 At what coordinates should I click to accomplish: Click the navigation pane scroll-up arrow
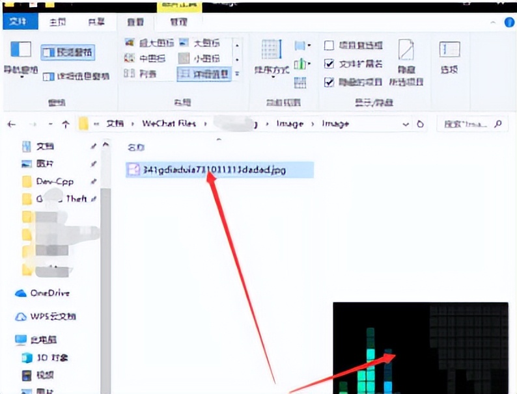point(106,144)
